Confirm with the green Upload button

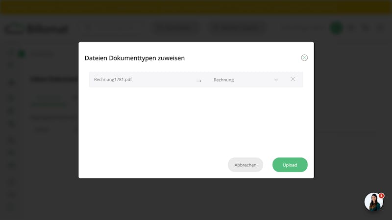tap(290, 165)
